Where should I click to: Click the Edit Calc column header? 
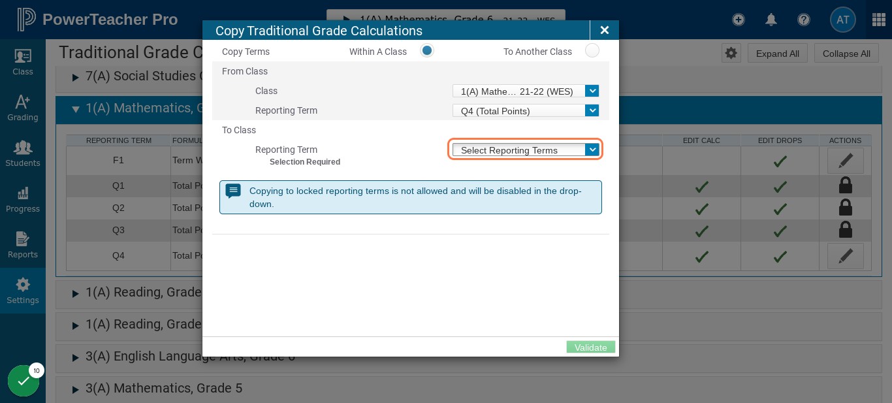tap(701, 140)
